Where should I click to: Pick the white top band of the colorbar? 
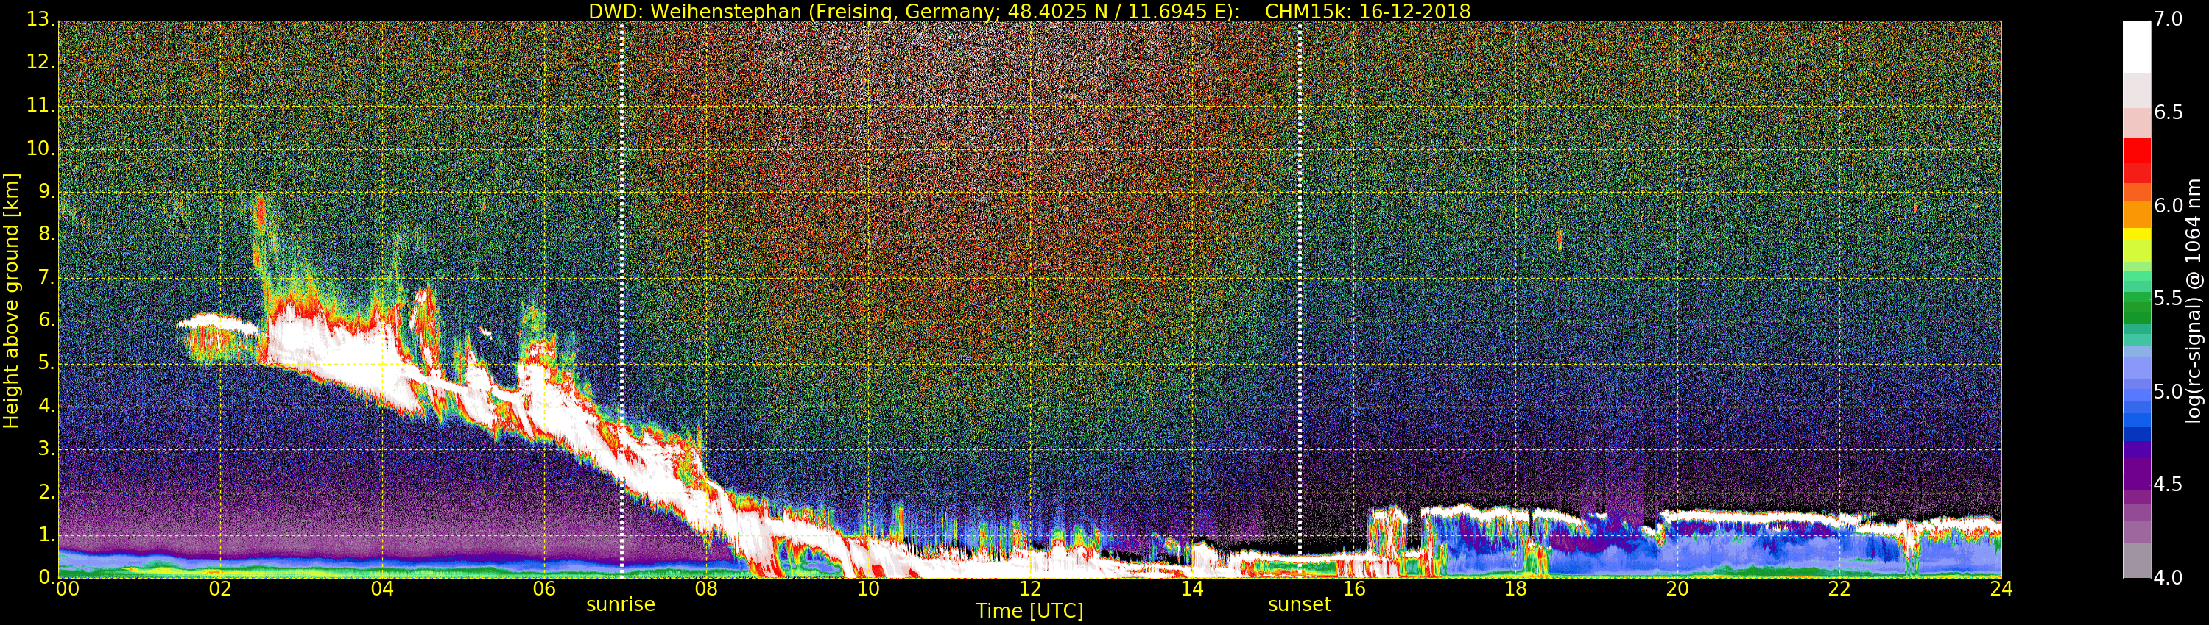pyautogui.click(x=2136, y=46)
